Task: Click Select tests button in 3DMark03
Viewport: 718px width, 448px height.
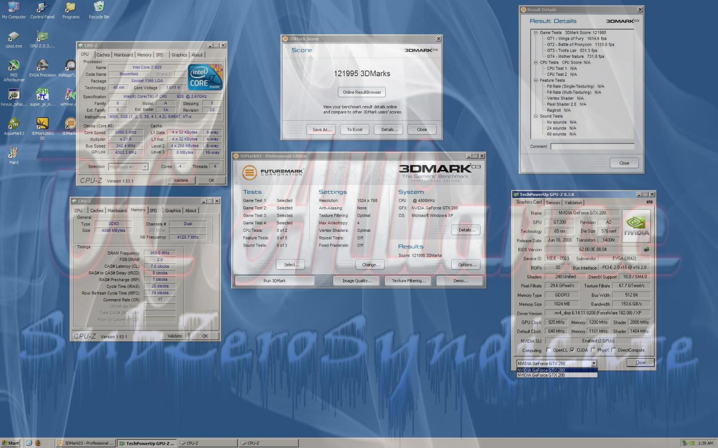Action: [x=291, y=265]
